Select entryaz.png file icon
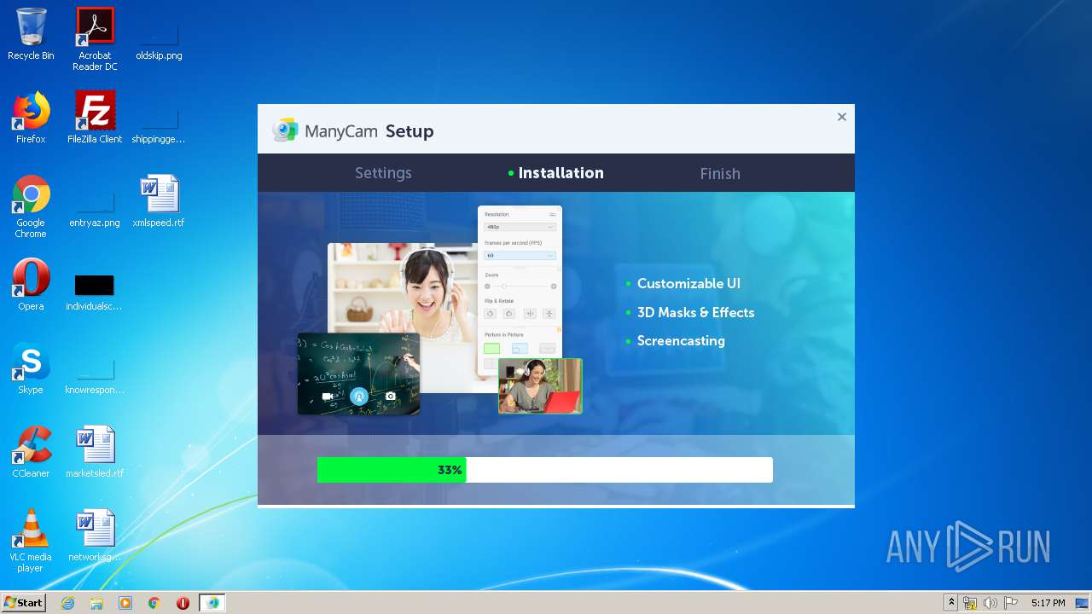1092x614 pixels. [x=95, y=206]
